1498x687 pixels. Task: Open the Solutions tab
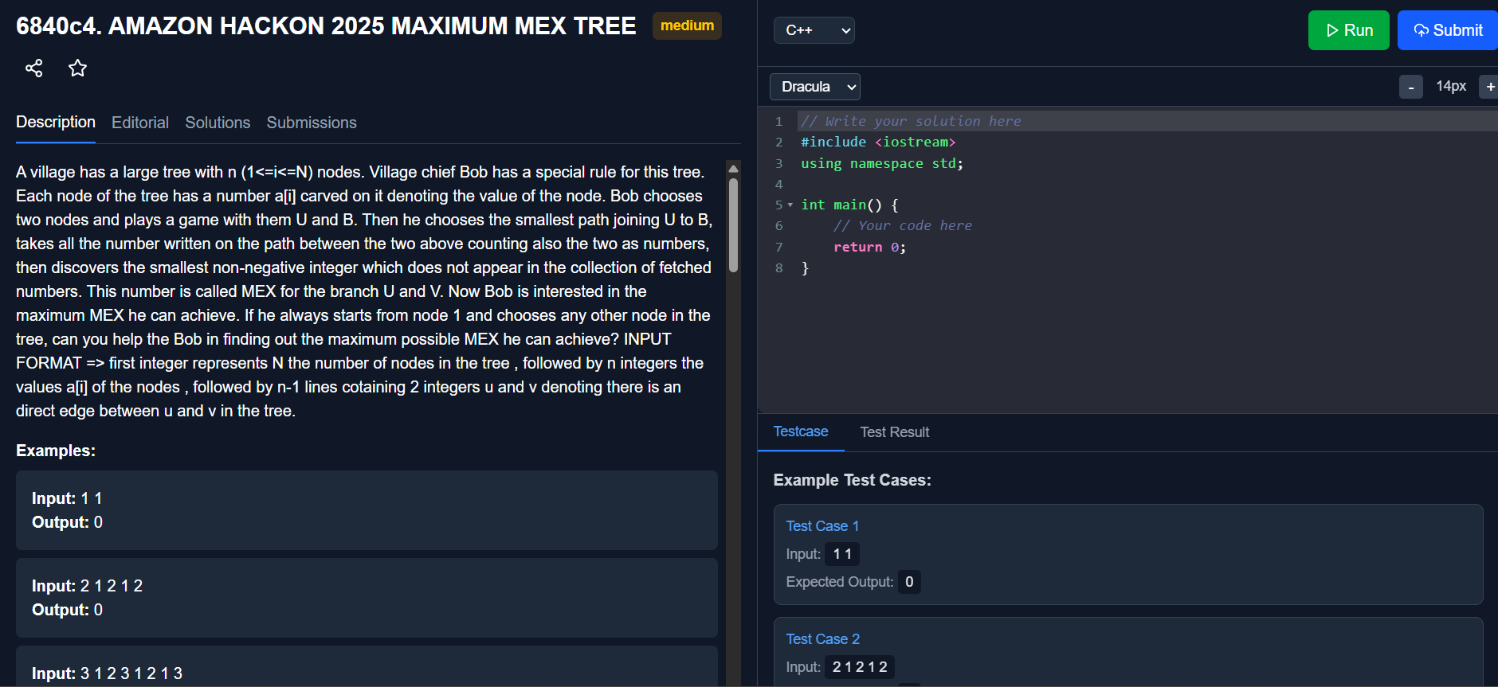(x=218, y=123)
